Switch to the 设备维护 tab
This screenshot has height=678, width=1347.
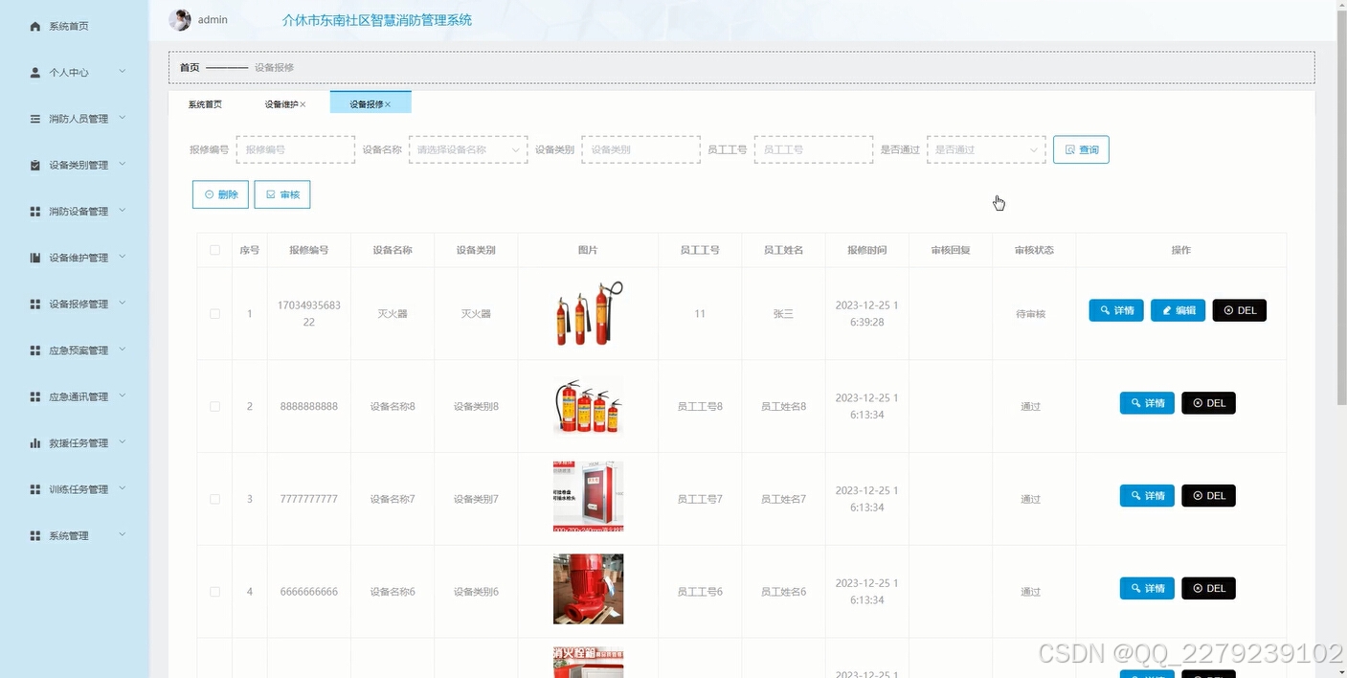coord(279,102)
